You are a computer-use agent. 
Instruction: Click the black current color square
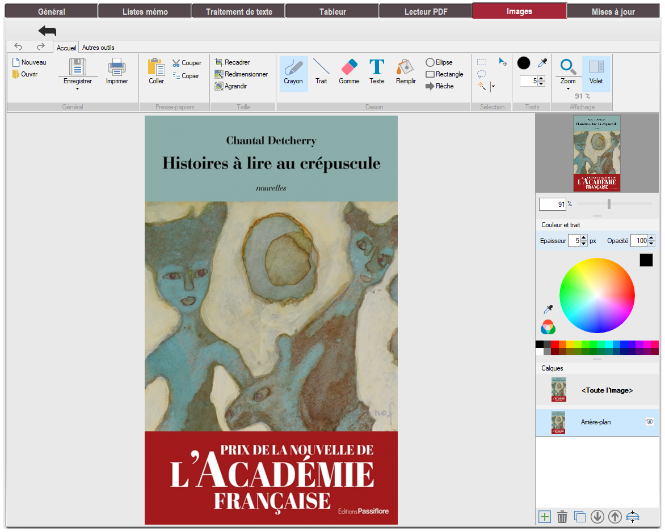(x=646, y=260)
